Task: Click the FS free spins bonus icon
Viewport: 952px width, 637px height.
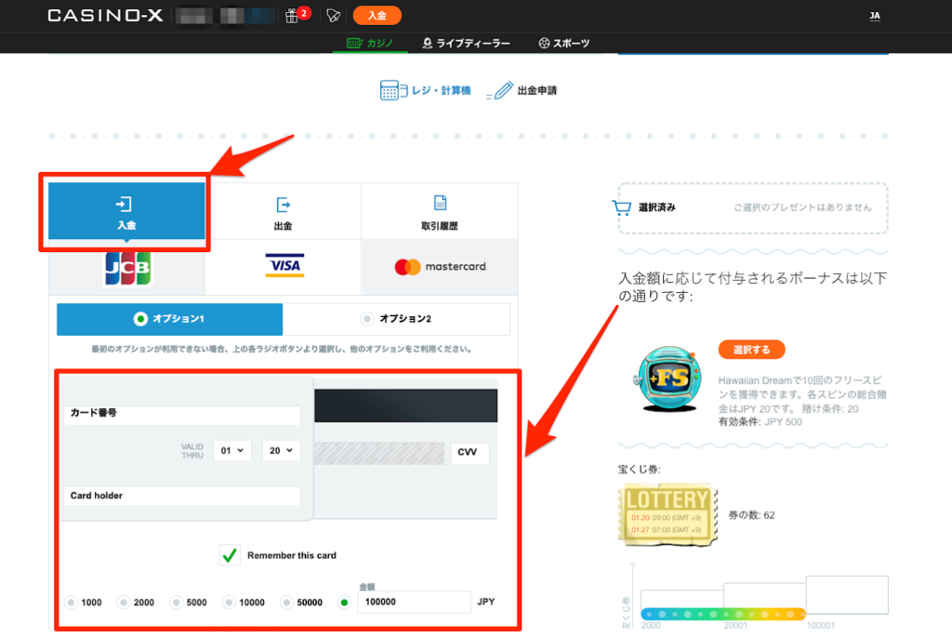Action: point(668,378)
